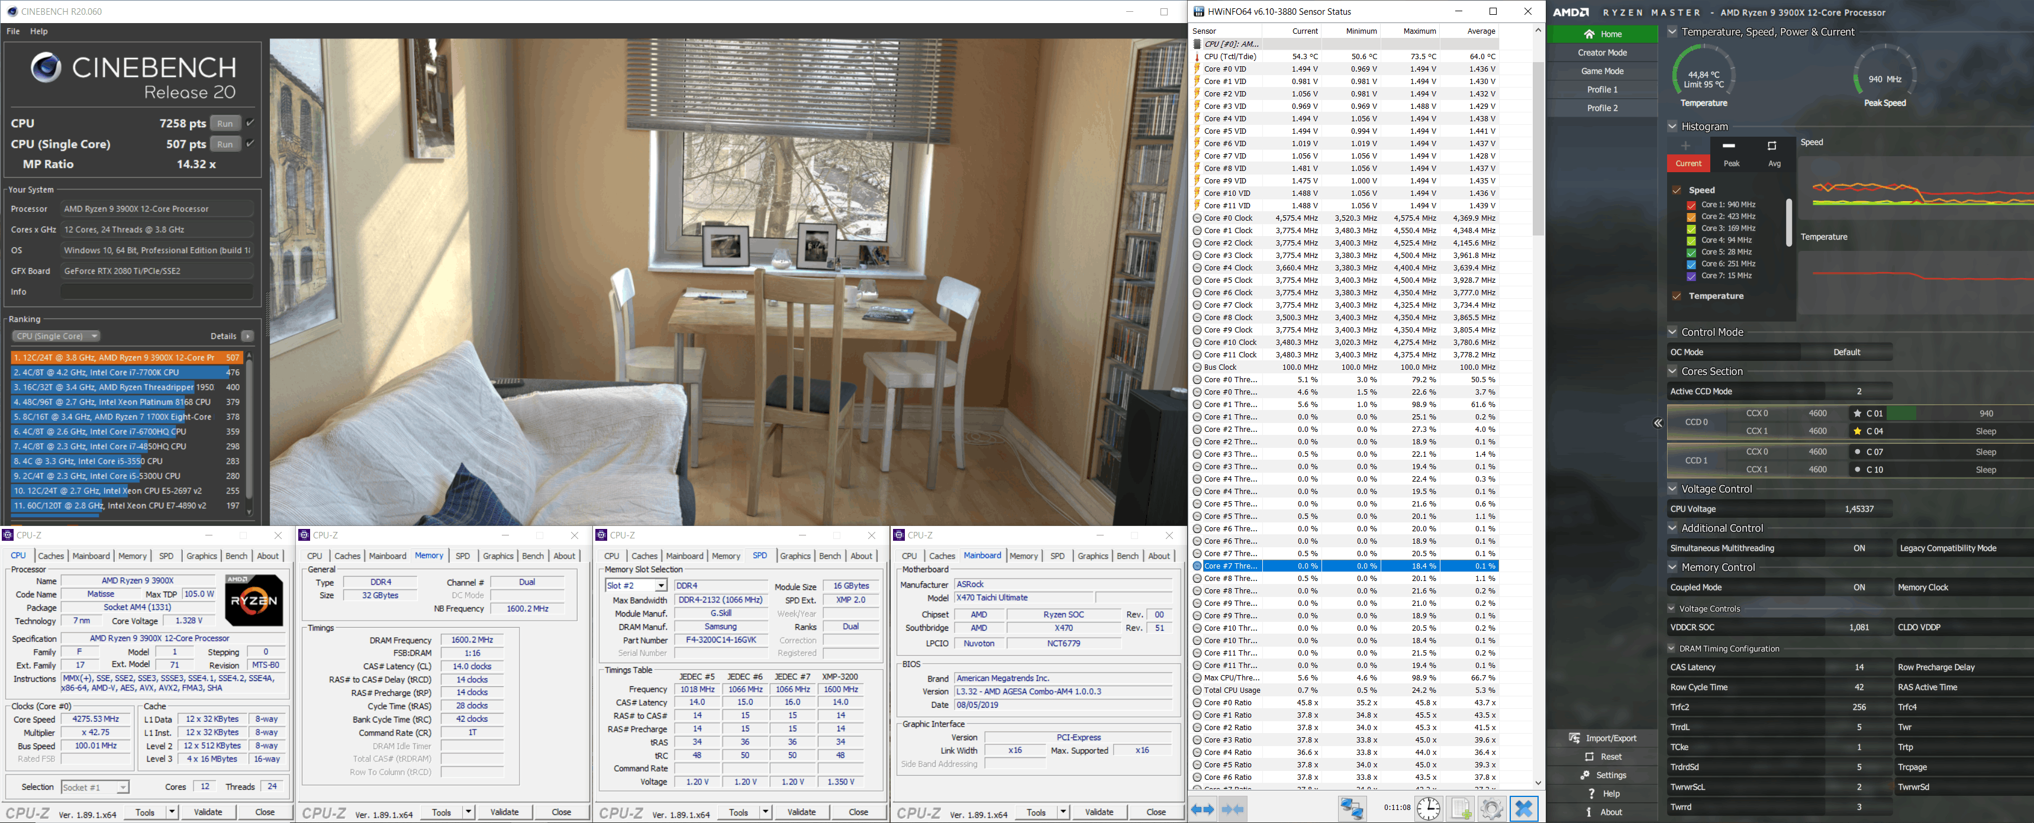Open Cinebench Help menu

(38, 31)
